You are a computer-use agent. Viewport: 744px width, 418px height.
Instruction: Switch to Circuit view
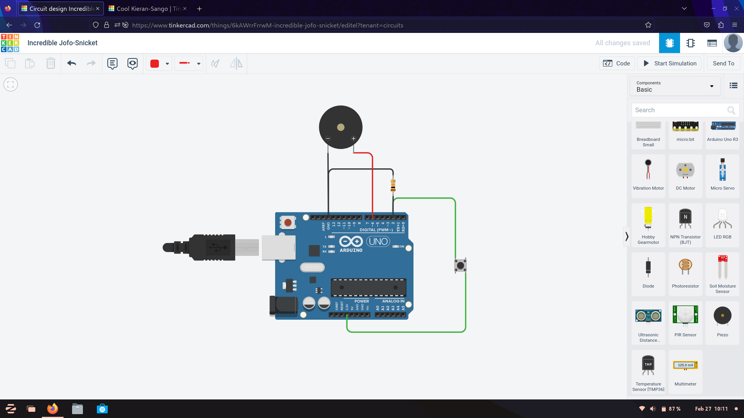(669, 43)
